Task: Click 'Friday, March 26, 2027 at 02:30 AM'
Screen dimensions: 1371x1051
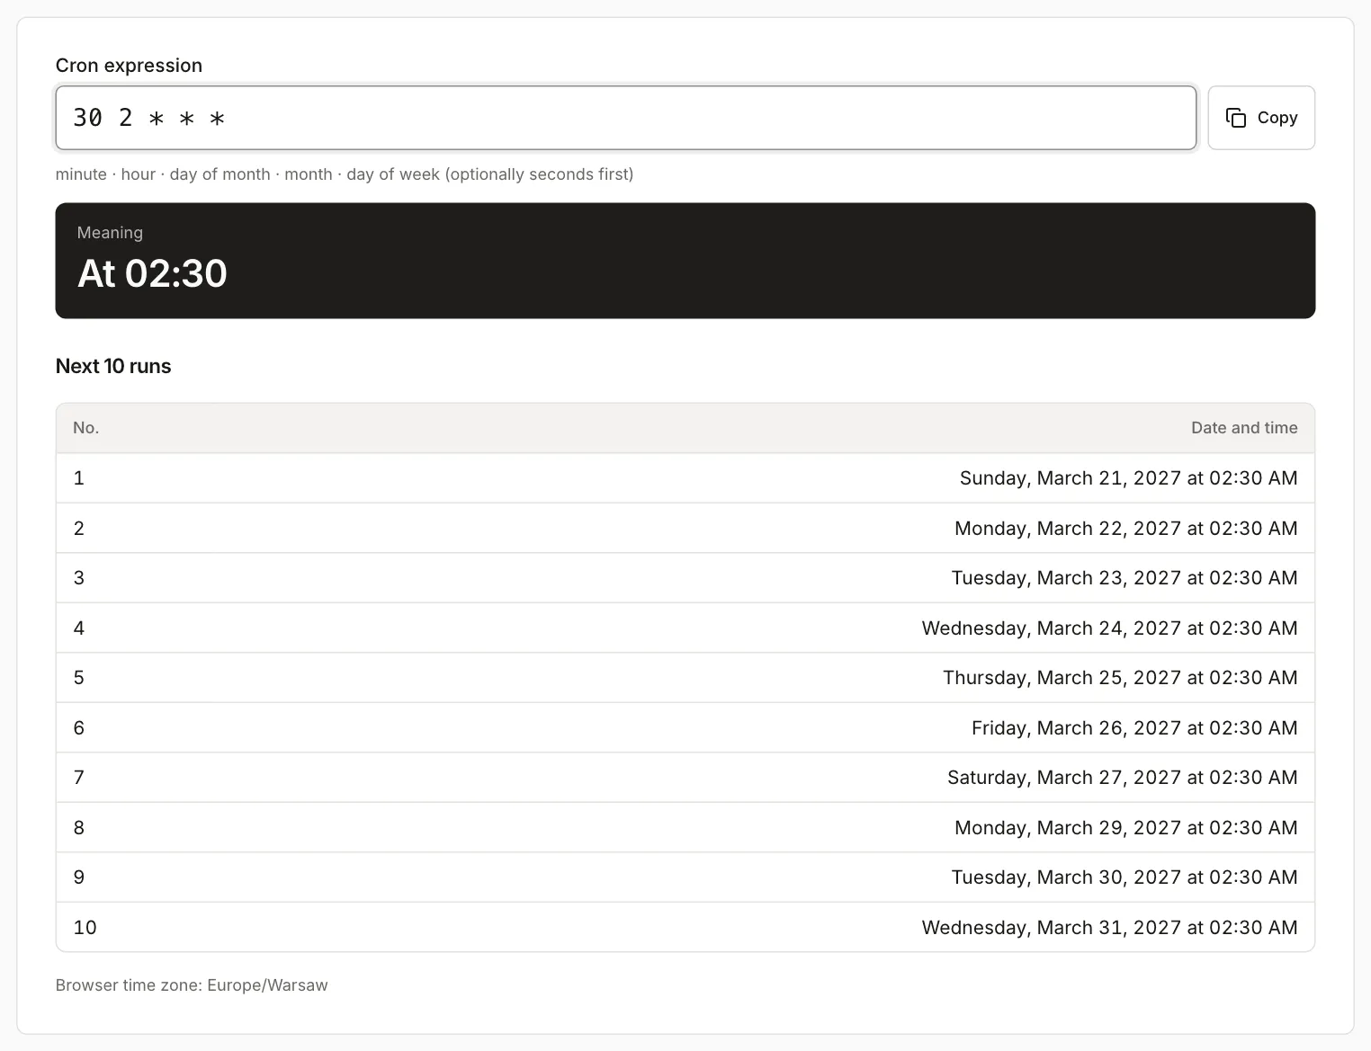Action: pos(1134,728)
